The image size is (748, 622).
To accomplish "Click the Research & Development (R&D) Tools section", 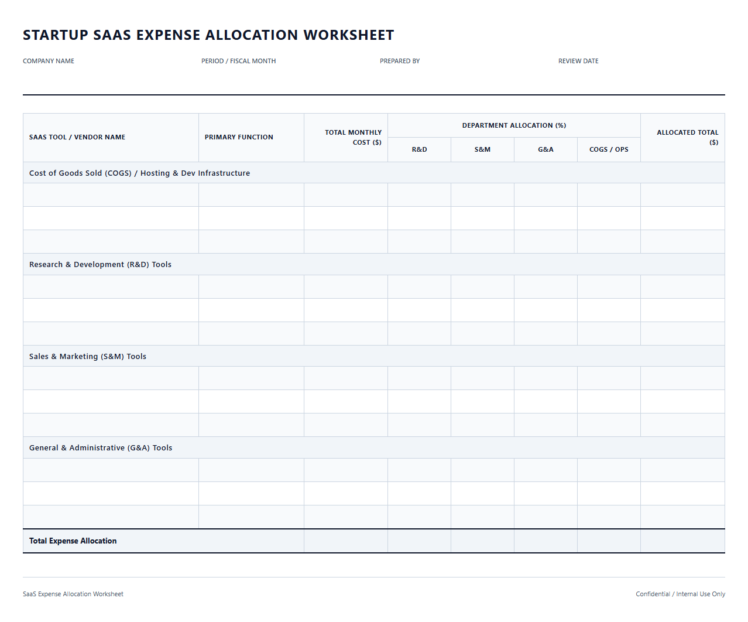I will coord(374,264).
